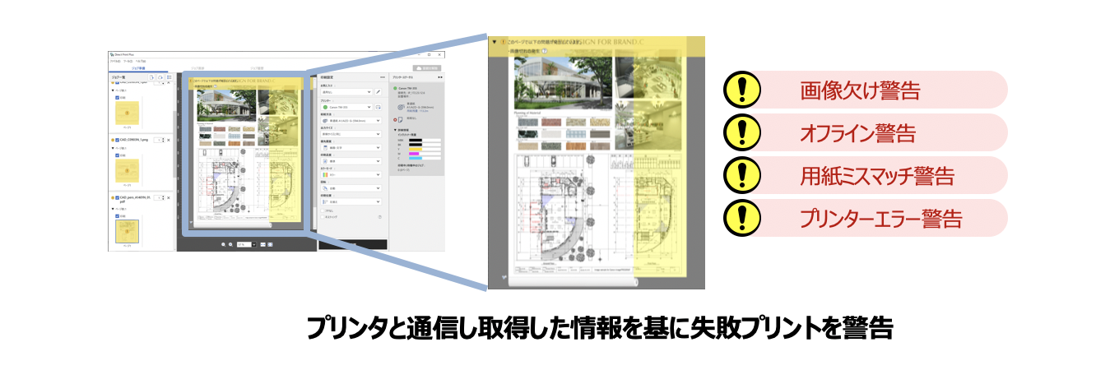Click the add file icon in job list header
The width and height of the screenshot is (1110, 370).
point(151,77)
